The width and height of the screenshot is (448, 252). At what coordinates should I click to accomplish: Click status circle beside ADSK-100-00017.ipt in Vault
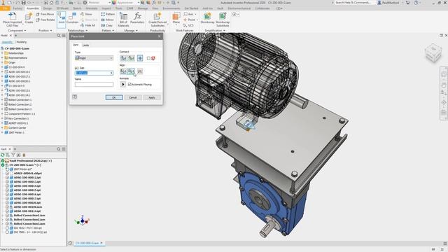[x=8, y=198]
